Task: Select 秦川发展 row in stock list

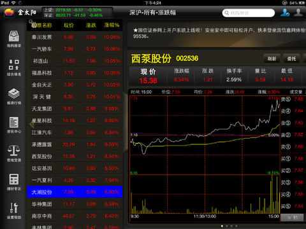Action: 75,37
